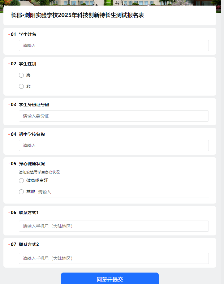
Task: Click the 学生姓名 input field
Action: point(114,45)
